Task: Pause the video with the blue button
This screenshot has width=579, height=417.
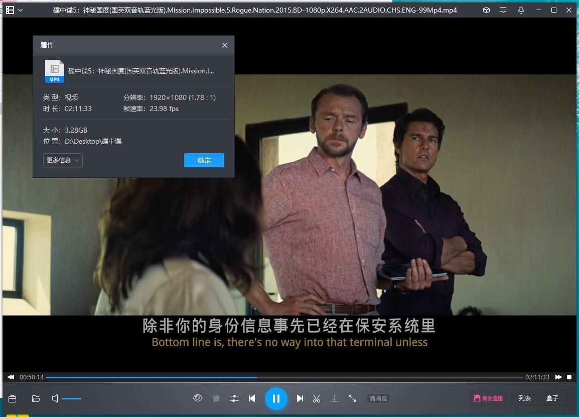Action: [276, 398]
